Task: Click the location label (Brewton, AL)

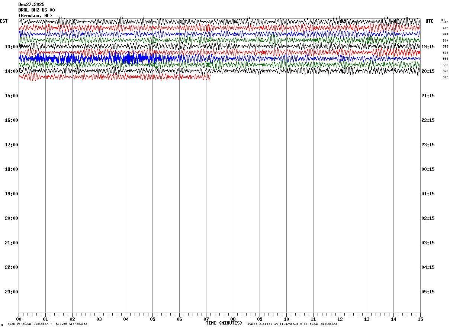Action: 35,16
